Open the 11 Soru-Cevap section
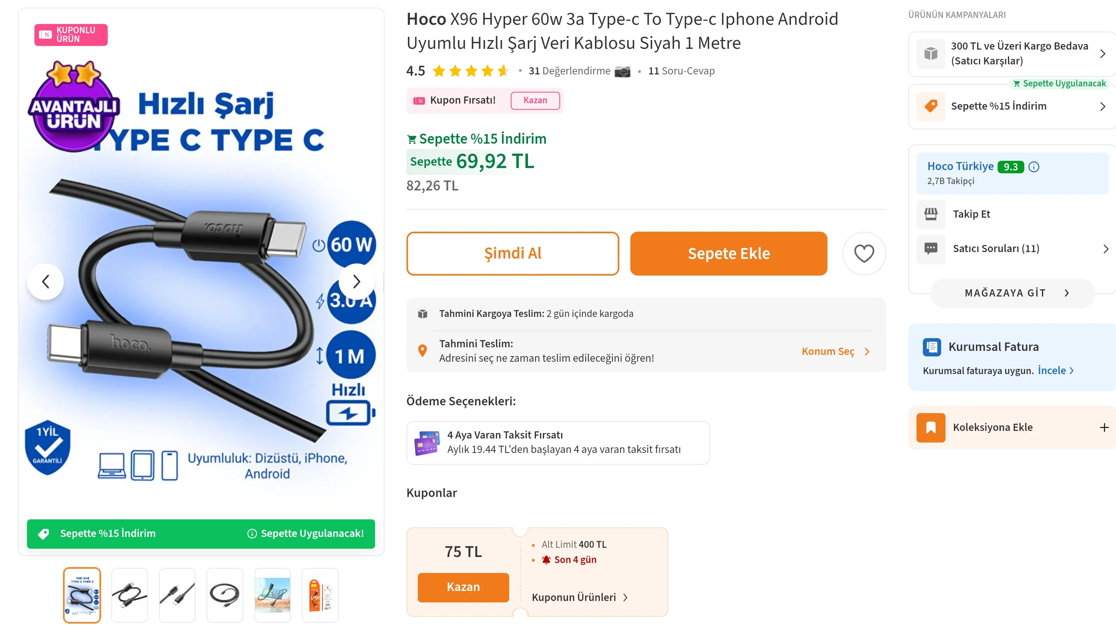Viewport: 1116px width, 633px height. tap(680, 71)
